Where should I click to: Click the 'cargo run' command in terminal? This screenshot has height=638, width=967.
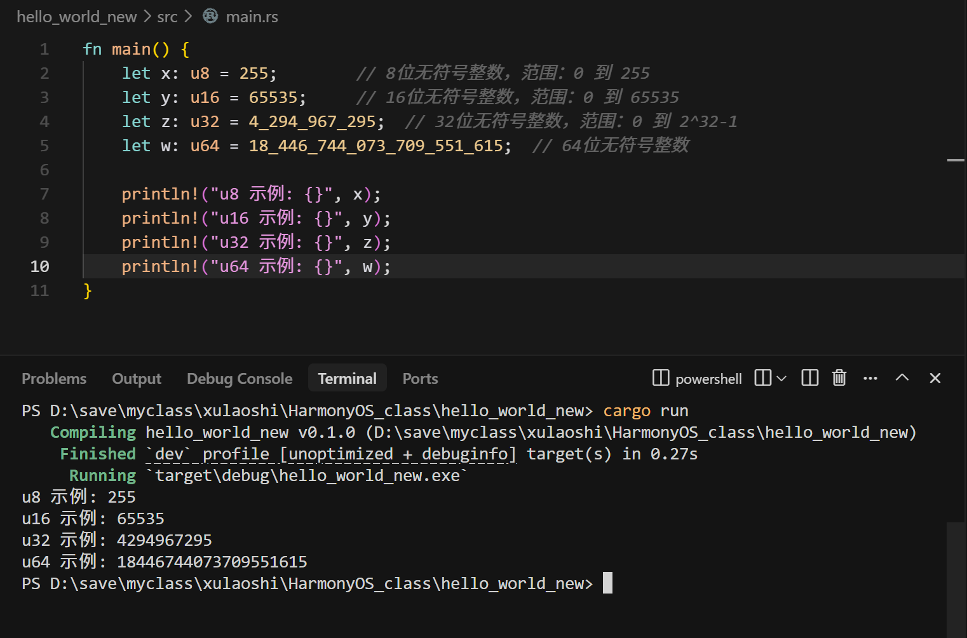646,411
